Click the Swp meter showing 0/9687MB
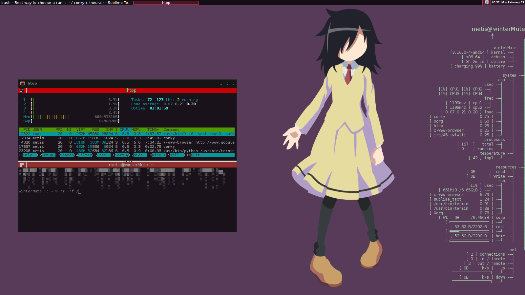 (x=71, y=121)
